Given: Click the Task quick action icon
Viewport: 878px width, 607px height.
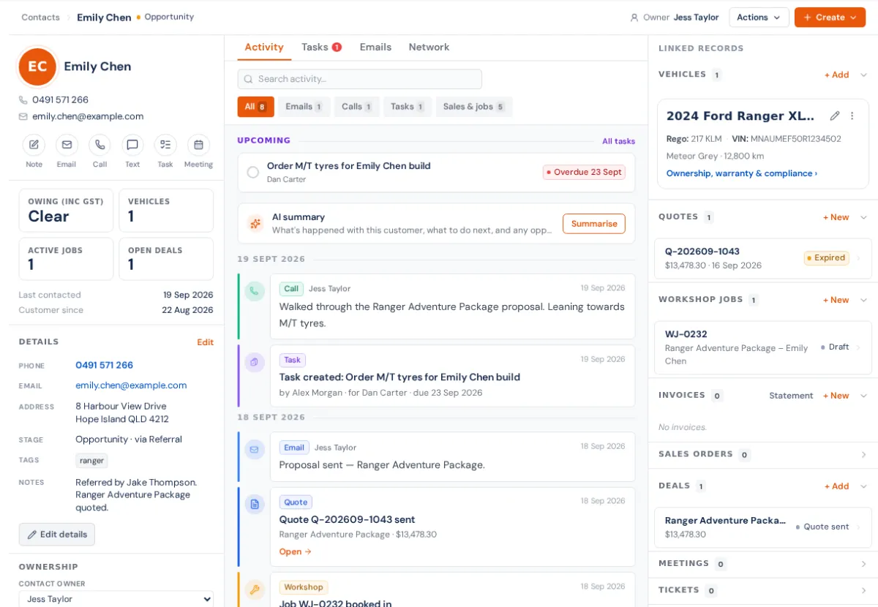Looking at the screenshot, I should [x=165, y=145].
